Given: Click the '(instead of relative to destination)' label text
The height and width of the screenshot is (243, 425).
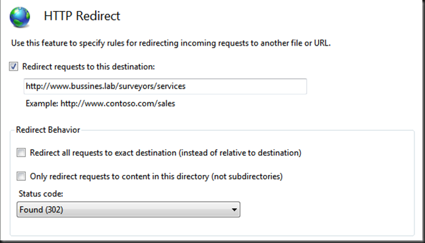Looking at the screenshot, I should (240, 153).
